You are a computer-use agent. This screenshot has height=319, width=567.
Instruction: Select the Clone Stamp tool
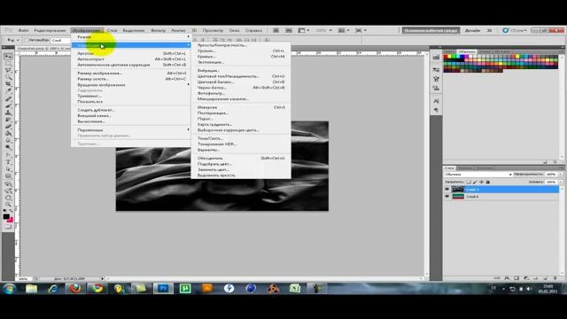tap(8, 113)
